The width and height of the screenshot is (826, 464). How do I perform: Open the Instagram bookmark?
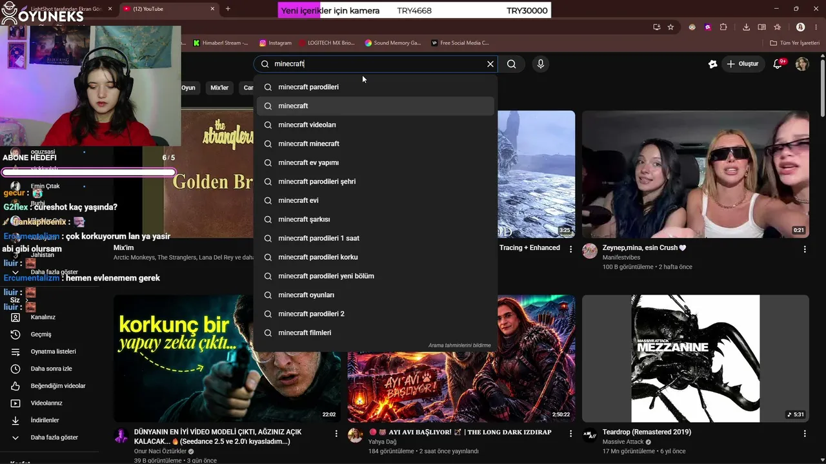pos(276,43)
